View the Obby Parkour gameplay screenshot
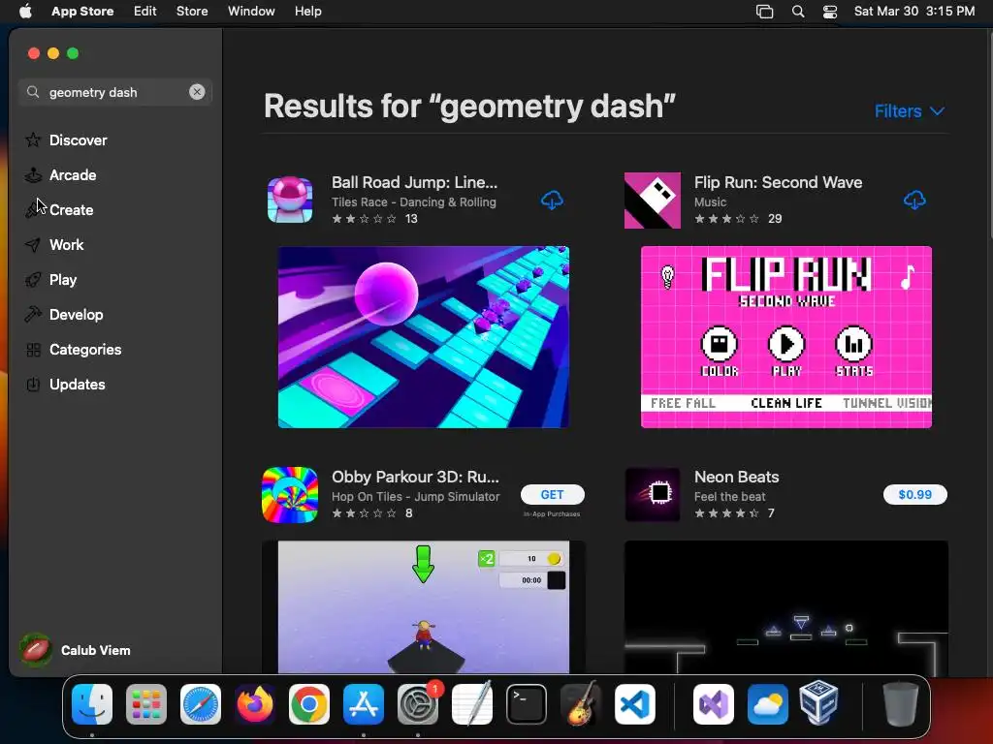 pyautogui.click(x=424, y=607)
